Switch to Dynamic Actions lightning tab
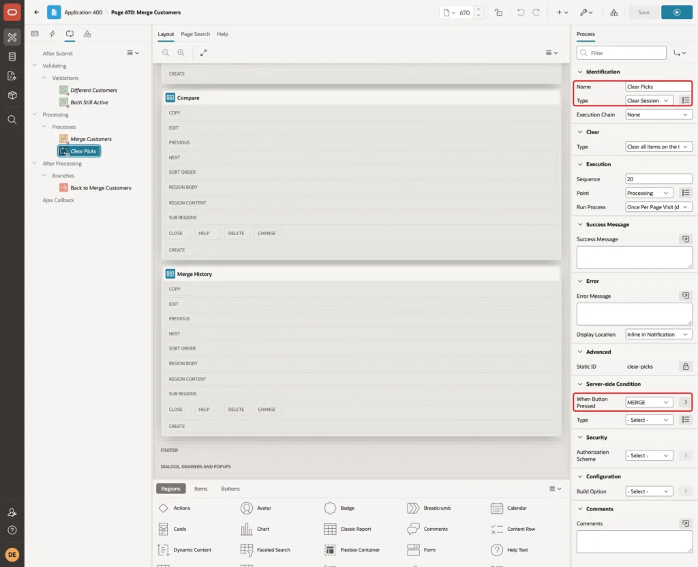This screenshot has height=567, width=698. [x=52, y=34]
